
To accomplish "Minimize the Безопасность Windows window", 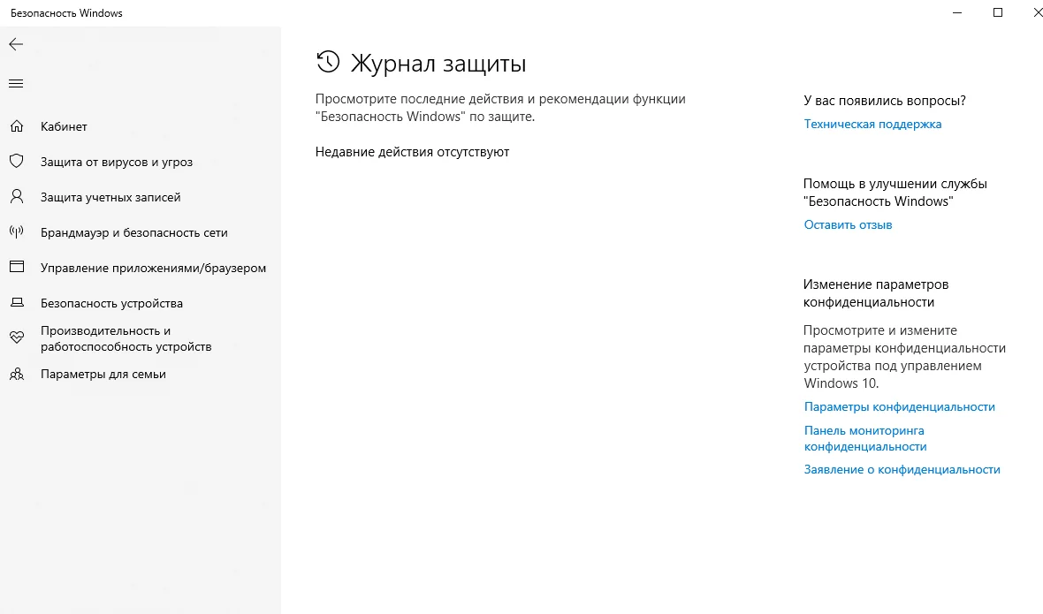I will click(957, 12).
